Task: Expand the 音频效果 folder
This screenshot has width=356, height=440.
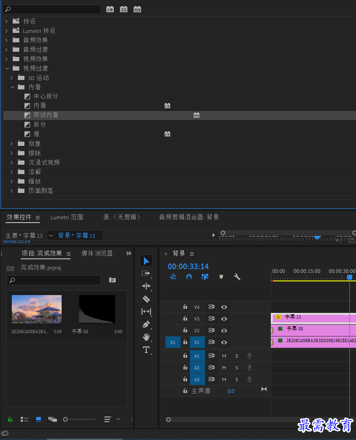Action: 7,40
